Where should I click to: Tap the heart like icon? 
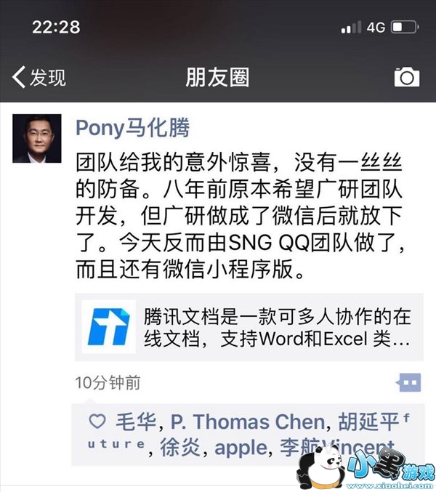coord(97,421)
